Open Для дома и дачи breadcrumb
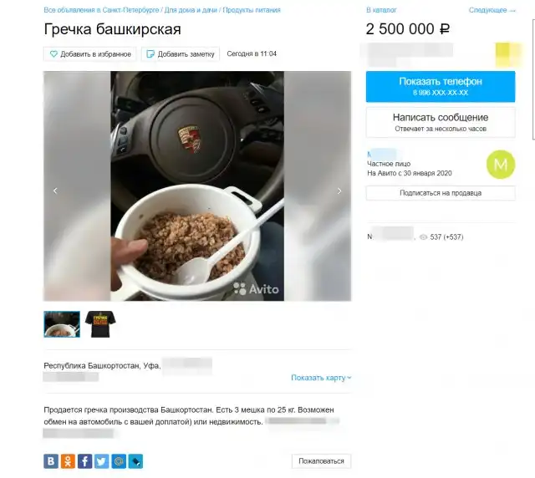Screen dimensions: 535x478 191,10
